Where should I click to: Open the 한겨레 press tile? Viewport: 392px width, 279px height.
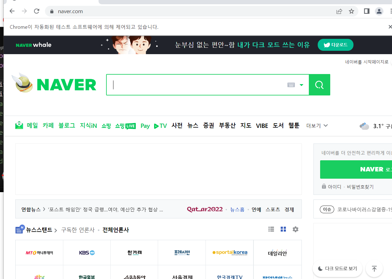(135, 253)
